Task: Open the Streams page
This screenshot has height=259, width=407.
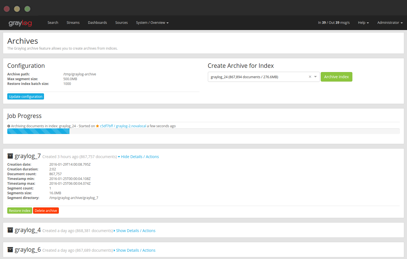Action: 73,23
